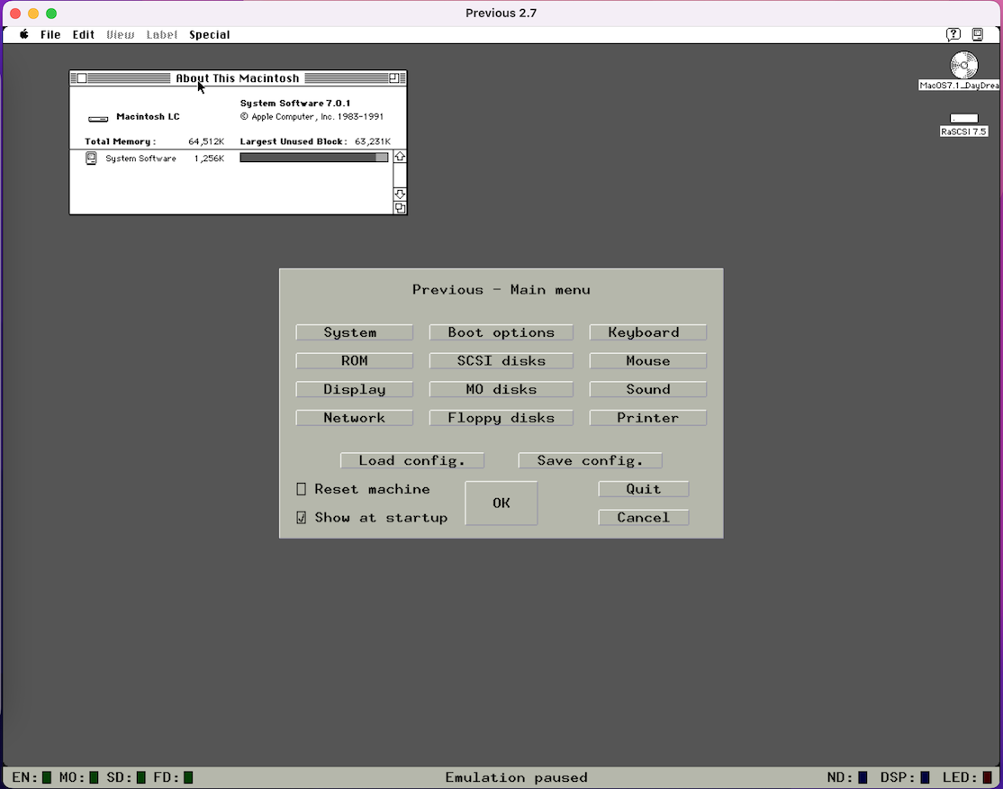1003x789 pixels.
Task: Select the MacOS7.1 CD disk icon
Action: coord(963,66)
